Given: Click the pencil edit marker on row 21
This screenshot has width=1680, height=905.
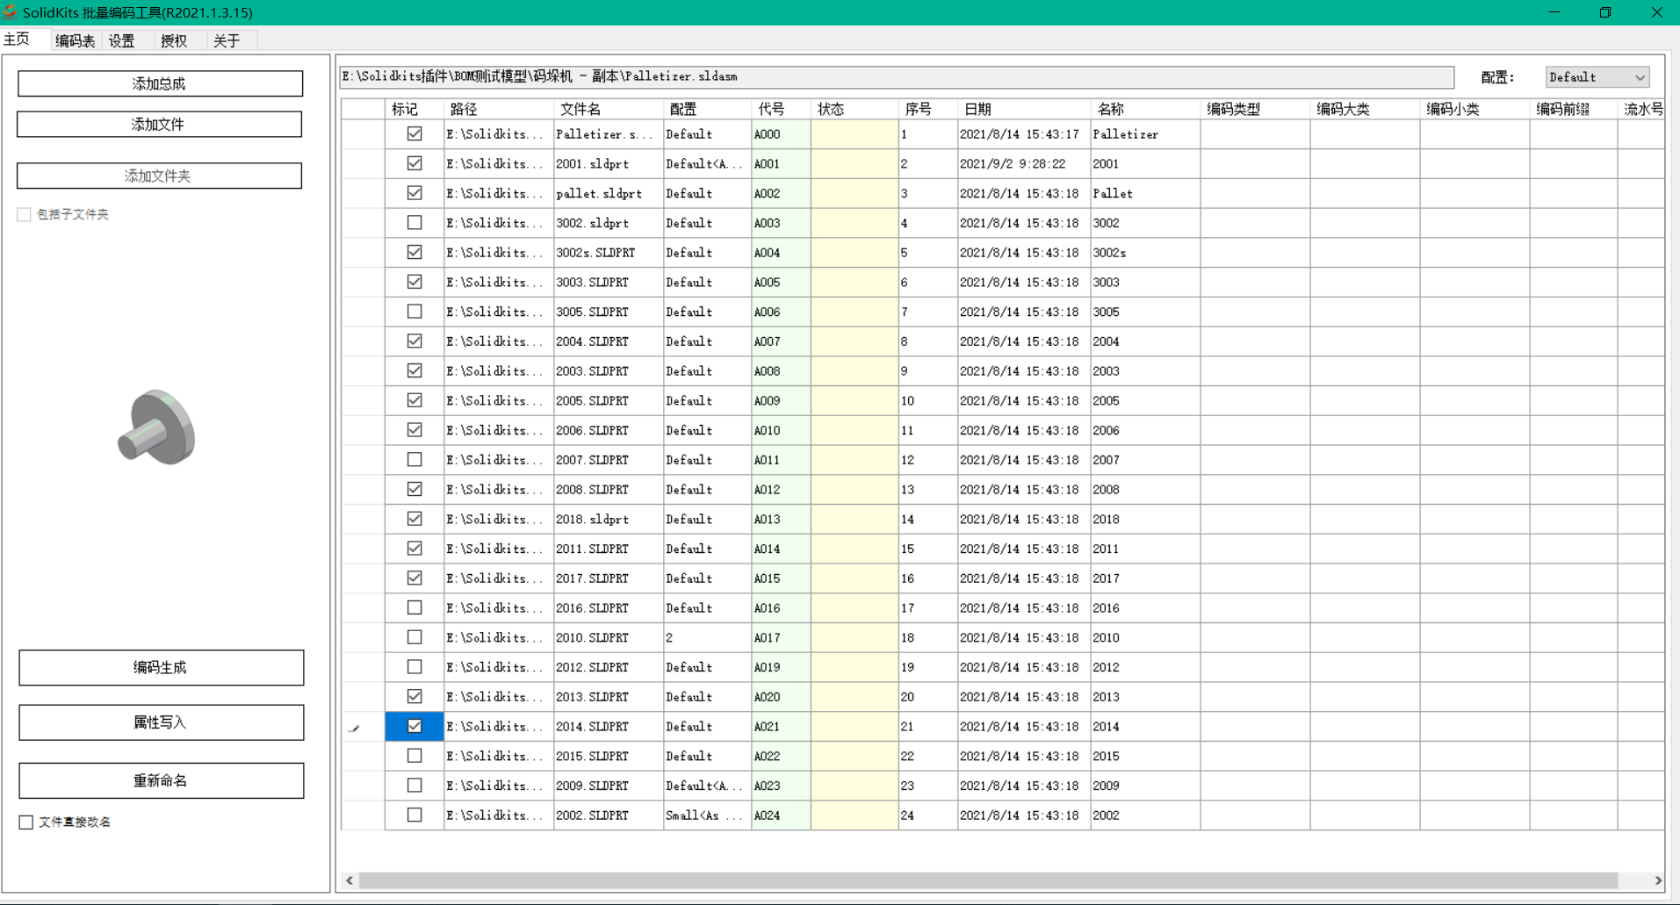Looking at the screenshot, I should 354,728.
